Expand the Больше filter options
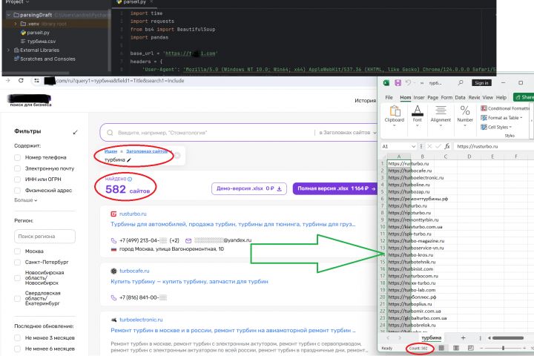This screenshot has height=356, width=534. click(25, 200)
